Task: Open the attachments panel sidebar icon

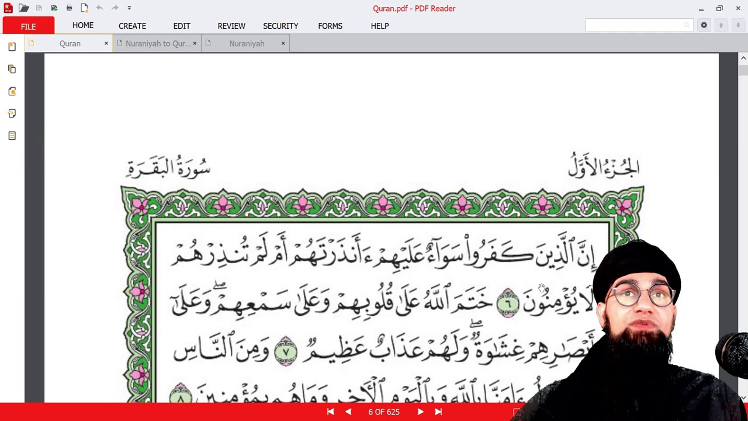Action: click(x=12, y=91)
